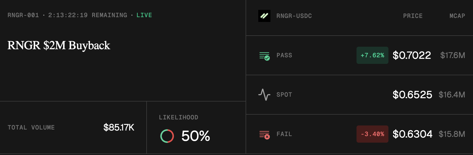Click the green LIVE status indicator
Image resolution: width=473 pixels, height=155 pixels.
pyautogui.click(x=144, y=15)
